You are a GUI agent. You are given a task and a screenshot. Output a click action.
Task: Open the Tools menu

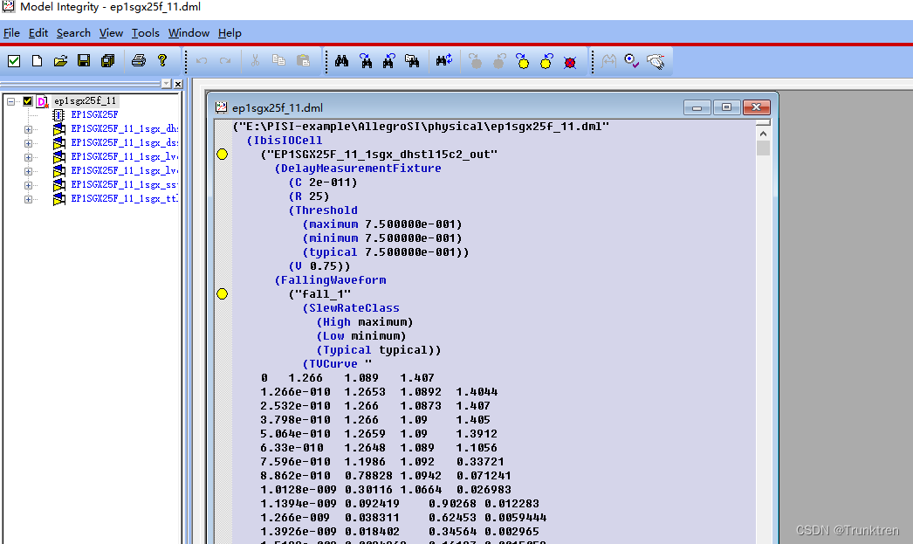145,32
